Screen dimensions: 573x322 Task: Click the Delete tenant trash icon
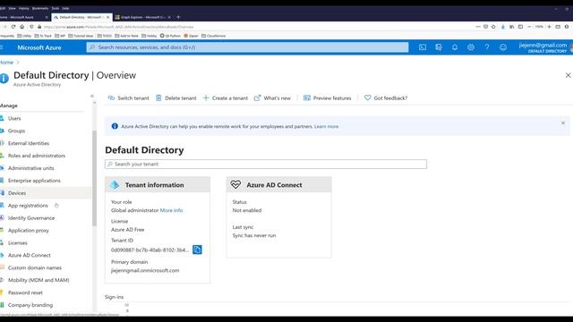pos(158,97)
